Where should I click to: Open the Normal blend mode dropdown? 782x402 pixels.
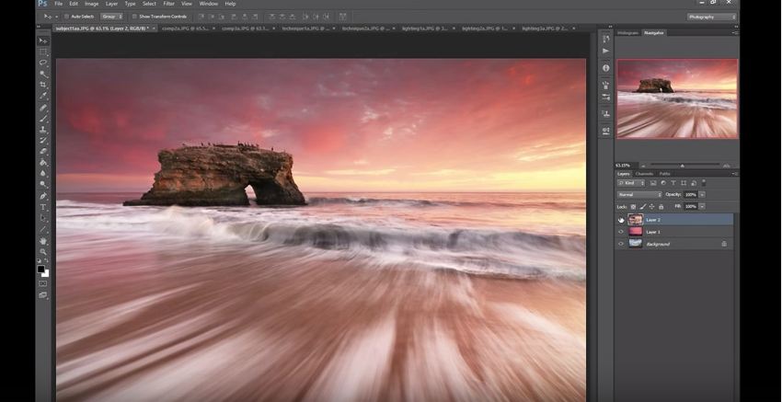(x=638, y=194)
